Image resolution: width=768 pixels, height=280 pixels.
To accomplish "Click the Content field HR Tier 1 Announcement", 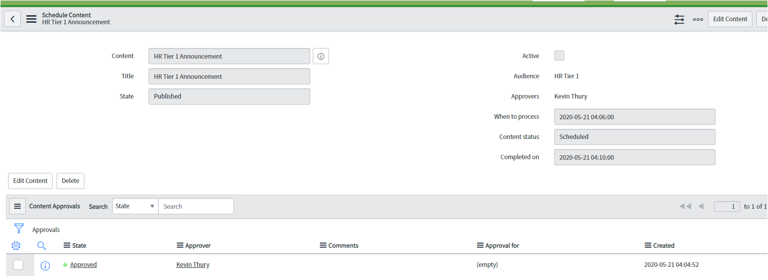I will (x=229, y=56).
